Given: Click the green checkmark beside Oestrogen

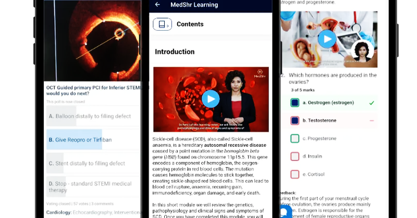Looking at the screenshot, I should (372, 103).
